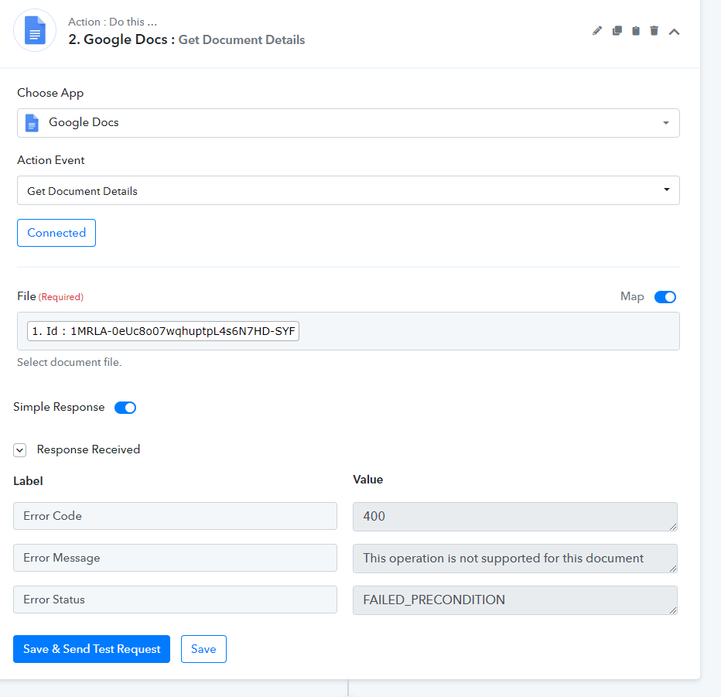Click the 'Response Received' label text
Image resolution: width=721 pixels, height=697 pixels.
(88, 449)
